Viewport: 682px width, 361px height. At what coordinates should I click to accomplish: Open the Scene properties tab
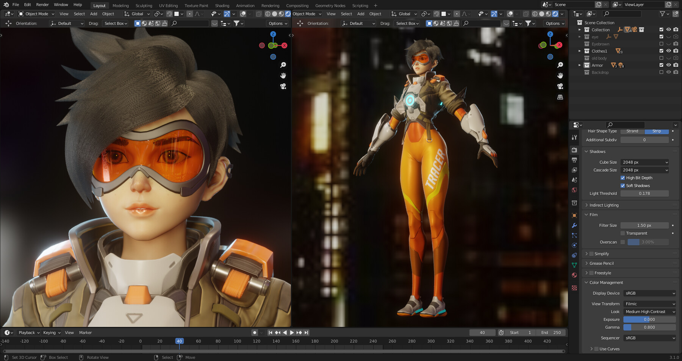(574, 180)
